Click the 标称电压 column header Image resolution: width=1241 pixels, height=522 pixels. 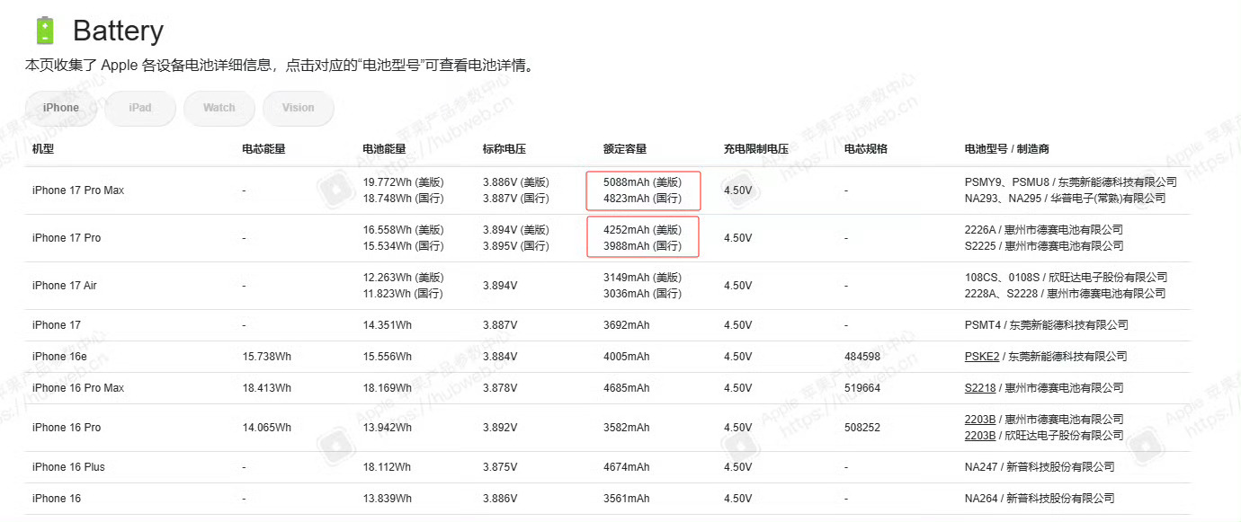tap(504, 149)
